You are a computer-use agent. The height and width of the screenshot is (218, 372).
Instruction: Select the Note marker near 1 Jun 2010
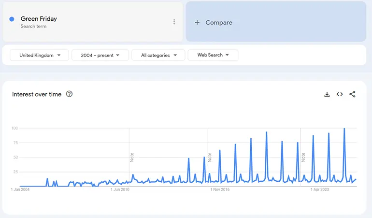point(132,157)
